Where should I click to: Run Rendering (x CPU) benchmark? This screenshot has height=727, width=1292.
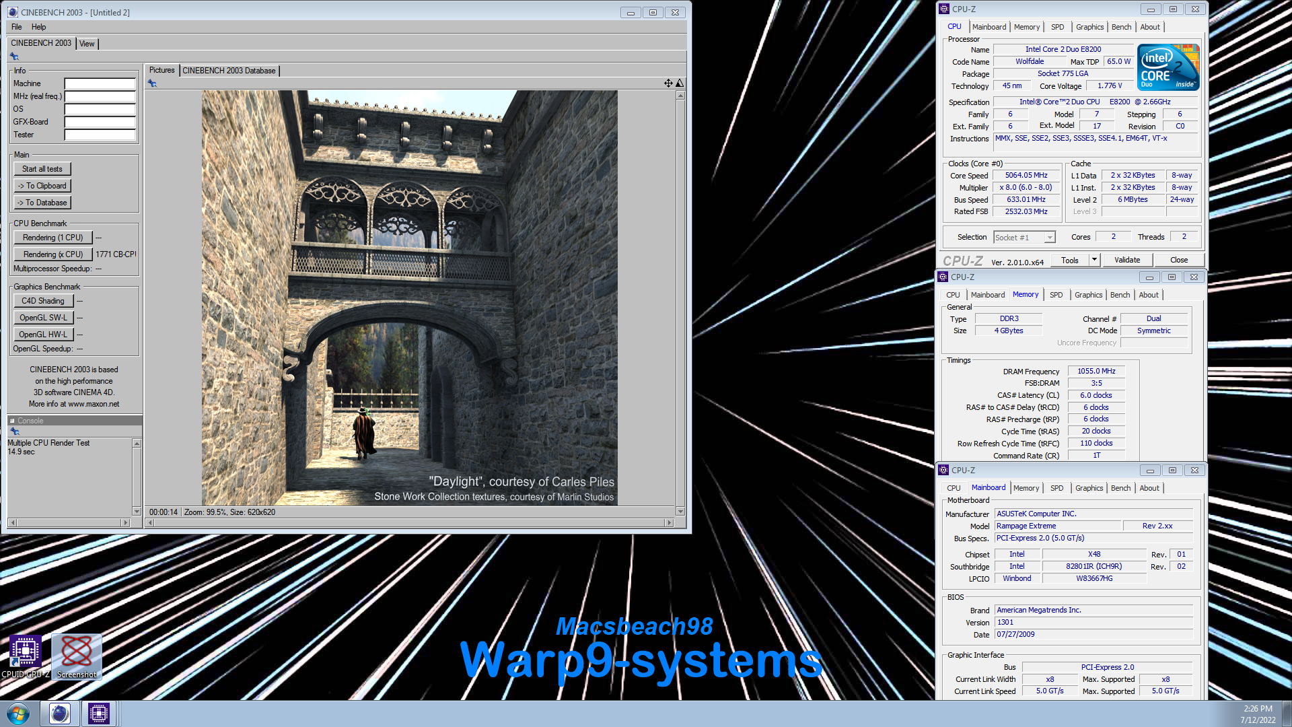click(53, 254)
